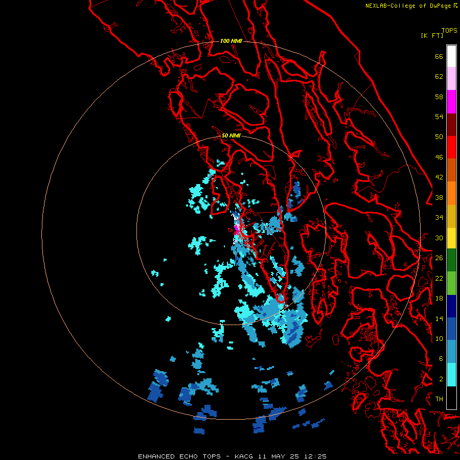Click the legend value 42
This screenshot has height=460, width=460.
[x=439, y=177]
